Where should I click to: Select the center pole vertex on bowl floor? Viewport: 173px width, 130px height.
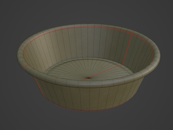pos(89,78)
